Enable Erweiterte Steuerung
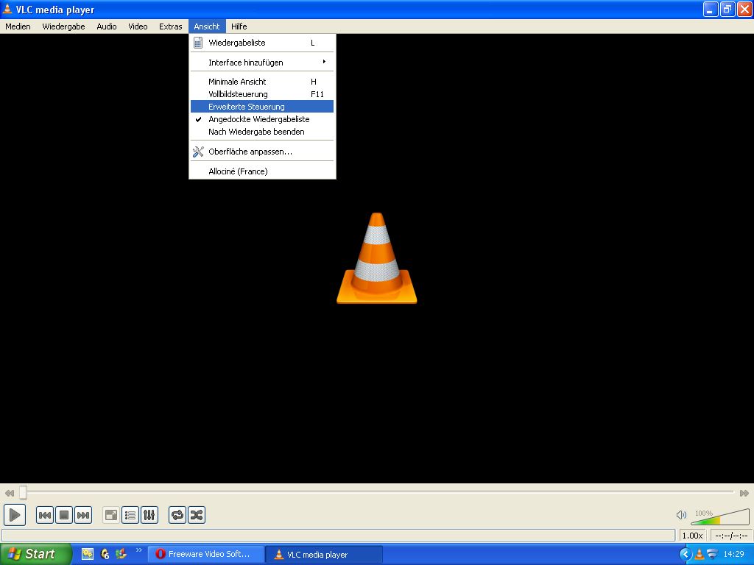The height and width of the screenshot is (565, 754). point(262,107)
